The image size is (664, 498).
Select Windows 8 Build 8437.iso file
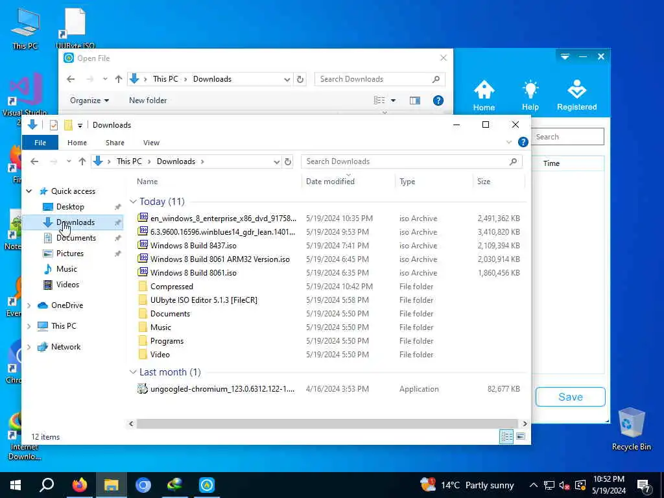coord(193,246)
